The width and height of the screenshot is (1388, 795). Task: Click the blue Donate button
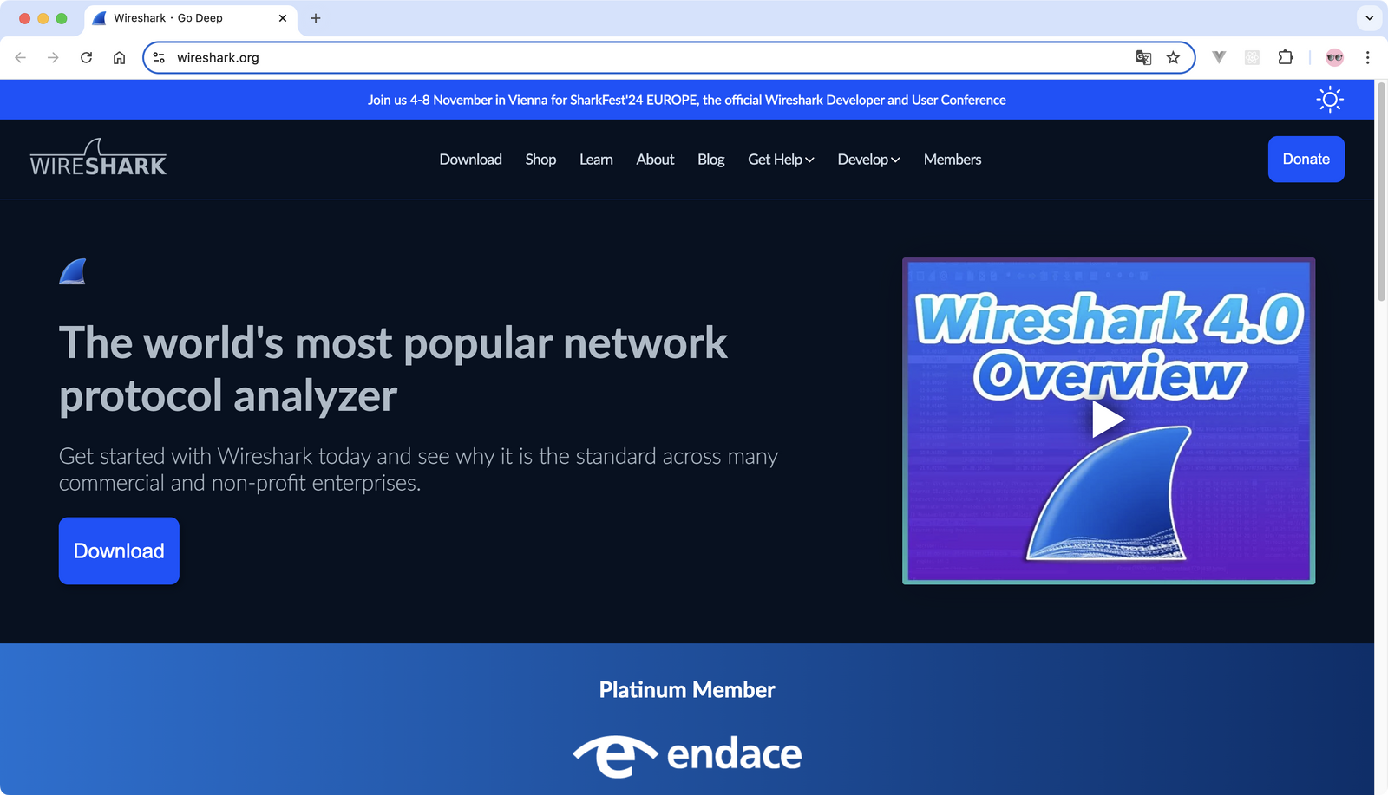coord(1306,160)
